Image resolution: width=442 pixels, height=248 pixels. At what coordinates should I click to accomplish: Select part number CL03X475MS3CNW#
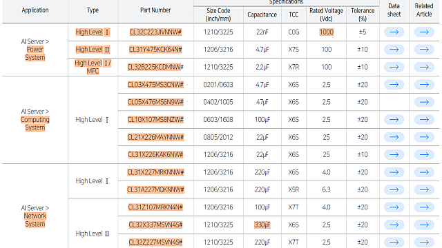(x=155, y=85)
